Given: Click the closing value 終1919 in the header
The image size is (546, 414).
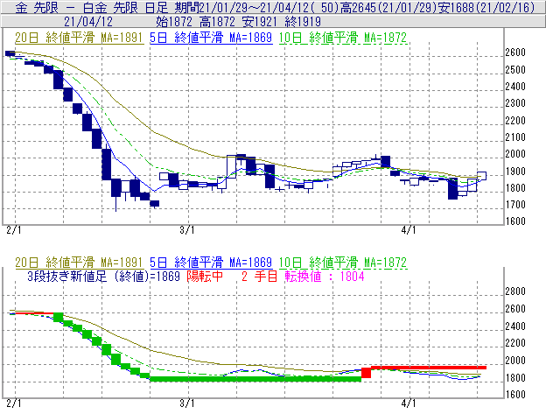Looking at the screenshot, I should click(303, 22).
